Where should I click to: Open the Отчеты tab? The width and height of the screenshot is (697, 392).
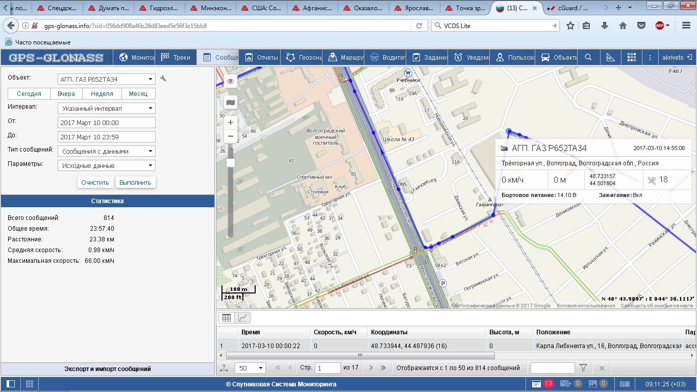[x=261, y=57]
